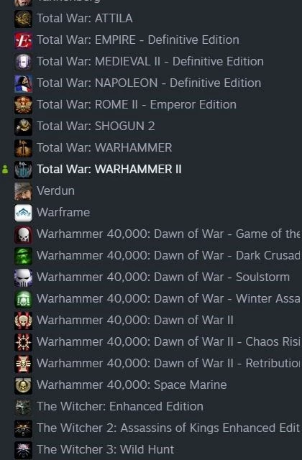Click the Chaos Rising star icon

click(x=23, y=342)
